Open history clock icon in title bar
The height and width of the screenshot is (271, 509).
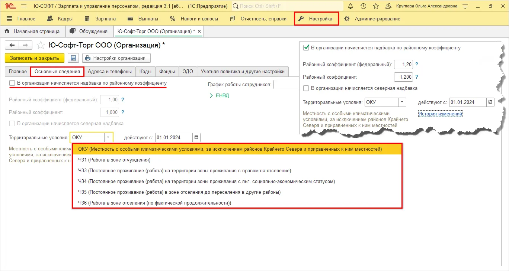click(x=363, y=6)
